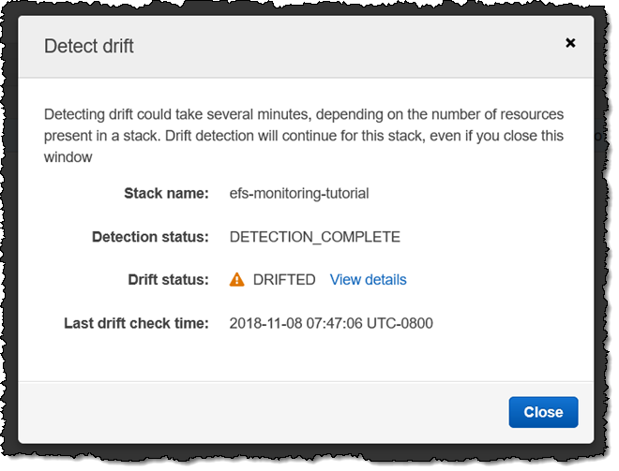Click the Drift status label
The image size is (619, 471).
coord(168,280)
